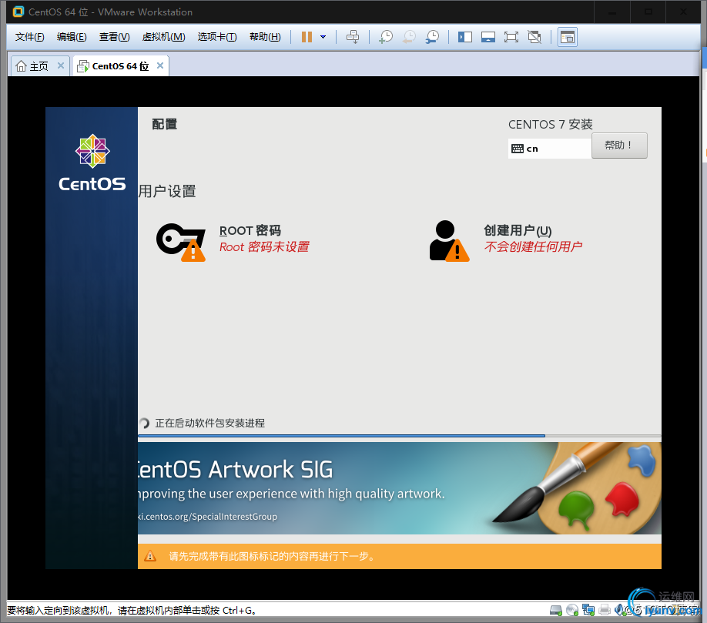Image resolution: width=707 pixels, height=623 pixels.
Task: Toggle Unity mode icon
Action: 534,37
